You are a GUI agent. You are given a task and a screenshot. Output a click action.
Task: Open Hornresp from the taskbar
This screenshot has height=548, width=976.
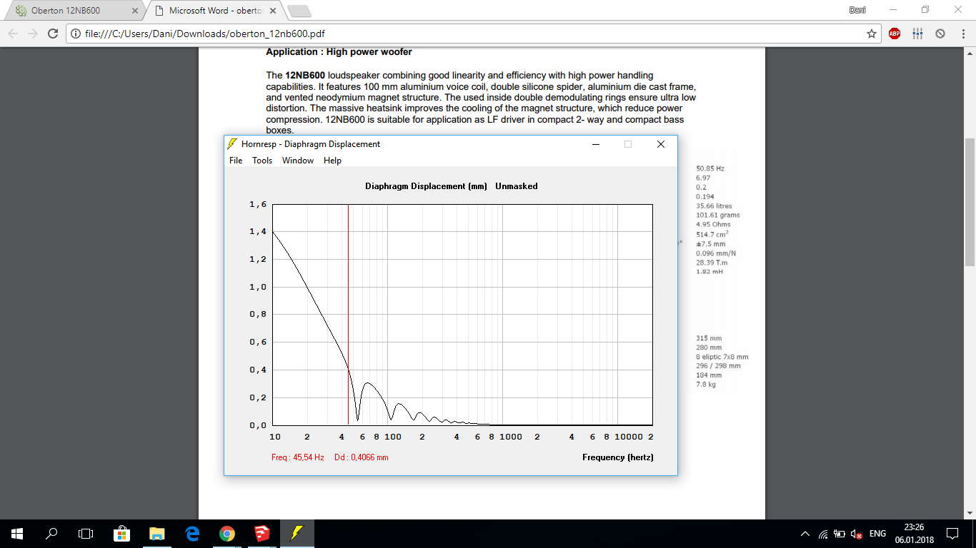[297, 534]
